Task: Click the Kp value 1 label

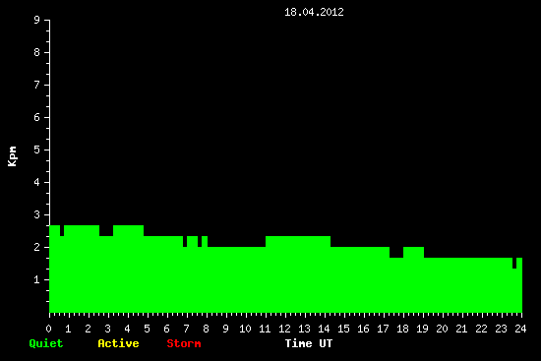Action: click(x=37, y=279)
